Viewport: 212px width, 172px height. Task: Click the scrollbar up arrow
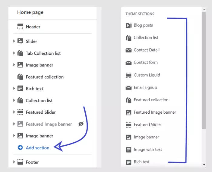click(204, 10)
